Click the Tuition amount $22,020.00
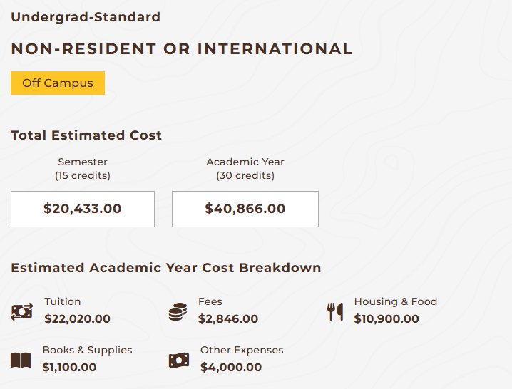The width and height of the screenshot is (512, 389). (77, 319)
